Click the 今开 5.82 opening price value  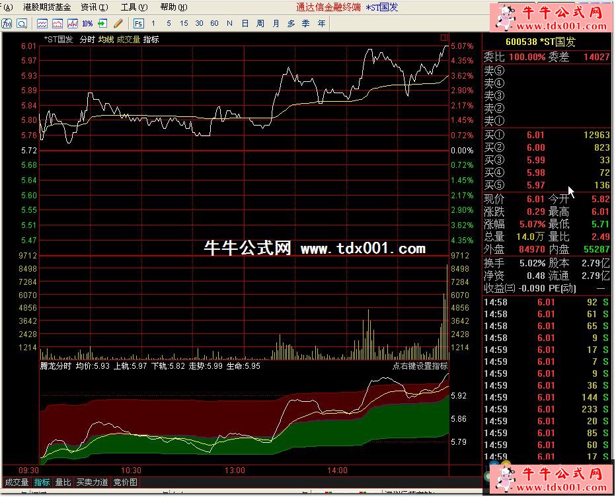click(x=601, y=199)
